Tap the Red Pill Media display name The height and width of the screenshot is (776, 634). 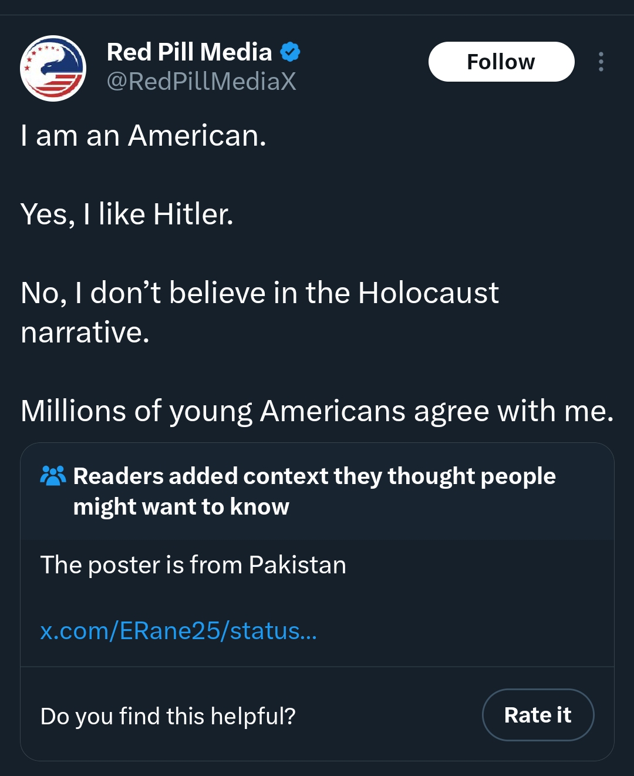tap(189, 52)
